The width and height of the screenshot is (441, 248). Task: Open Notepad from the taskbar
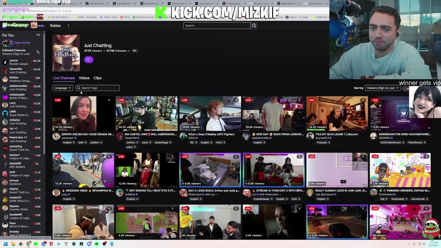tap(112, 244)
